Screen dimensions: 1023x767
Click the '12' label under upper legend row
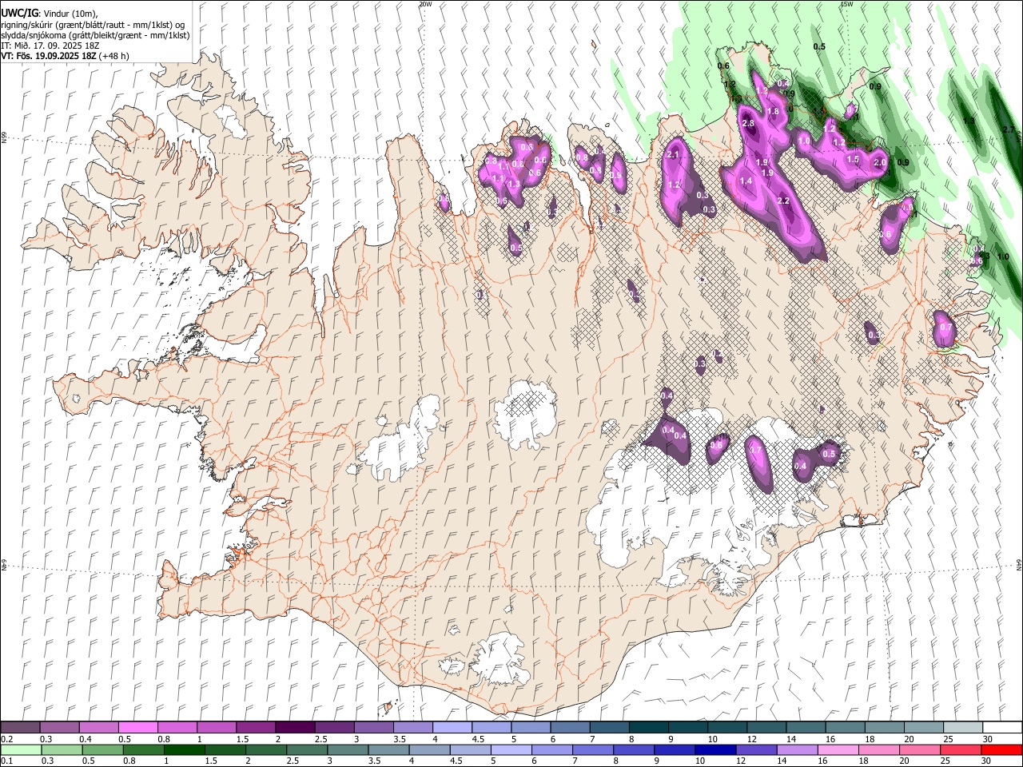[751, 740]
